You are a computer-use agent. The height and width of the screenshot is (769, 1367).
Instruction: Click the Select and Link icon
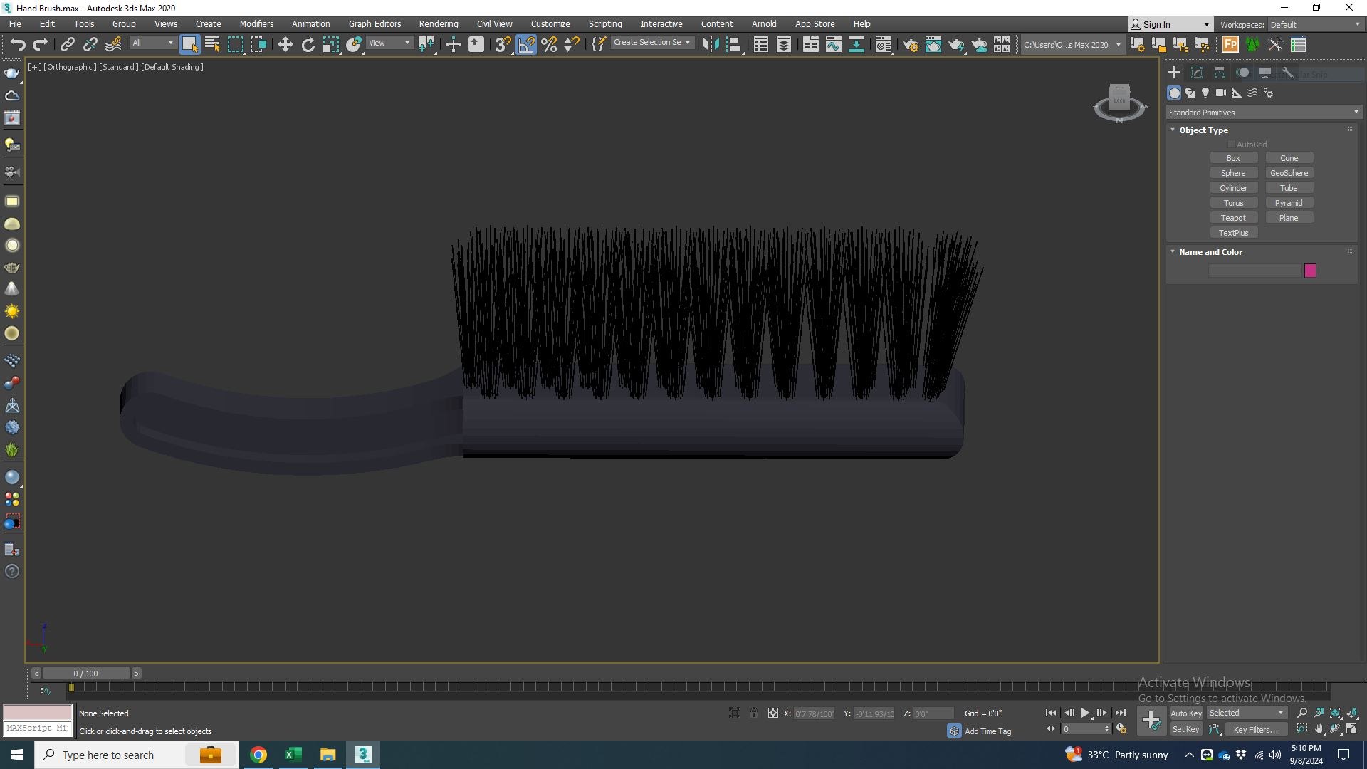(x=67, y=44)
